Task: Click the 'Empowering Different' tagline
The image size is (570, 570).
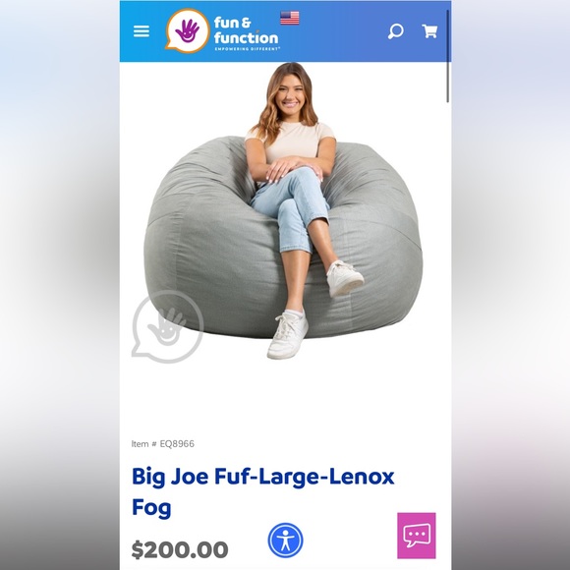Action: click(x=248, y=49)
